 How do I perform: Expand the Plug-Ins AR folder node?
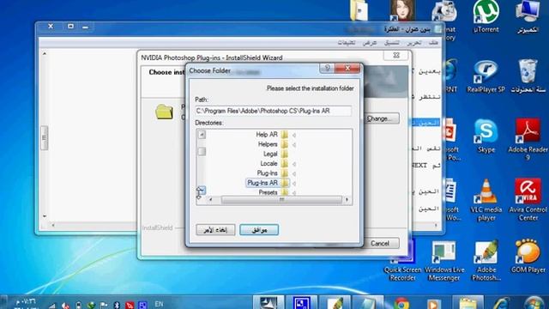(293, 183)
